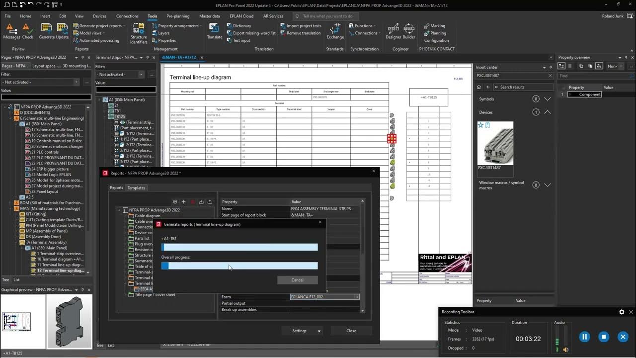Open the File menu
Viewport: 636px width, 358px height.
[x=7, y=16]
